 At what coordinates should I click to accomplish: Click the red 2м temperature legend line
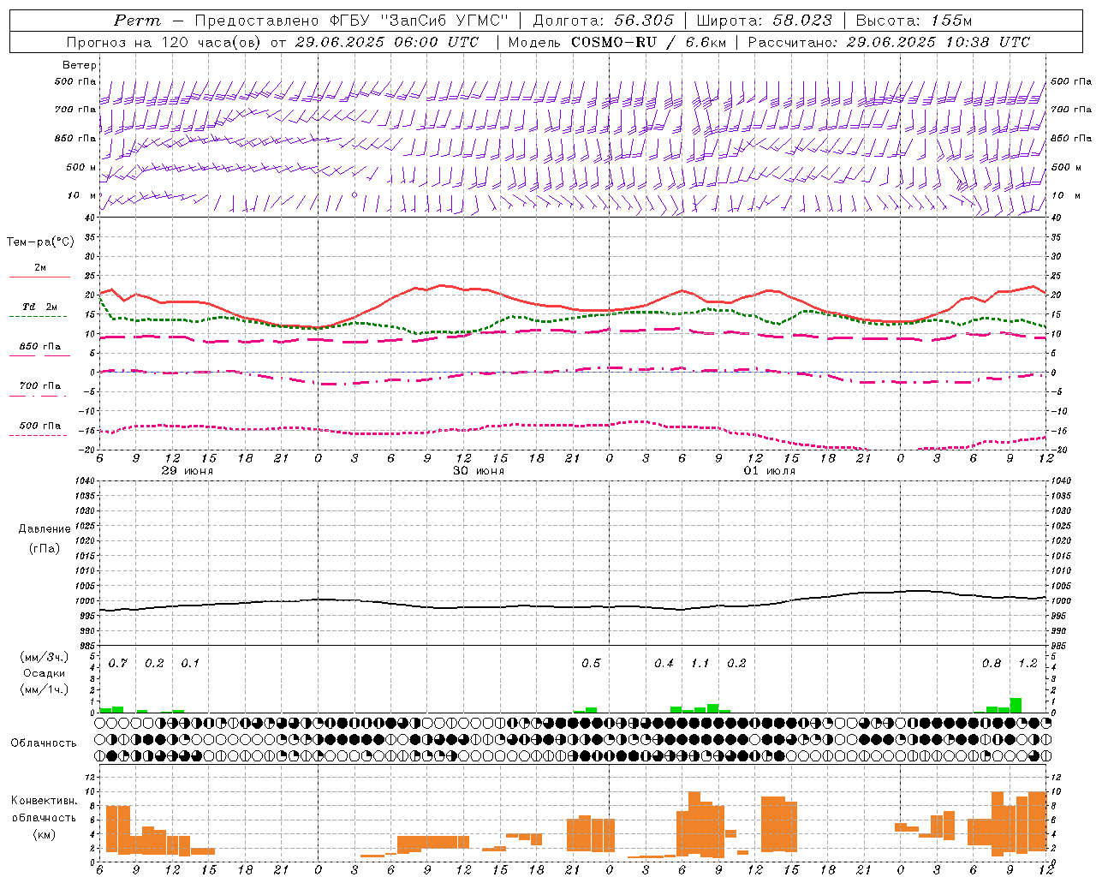pyautogui.click(x=39, y=277)
